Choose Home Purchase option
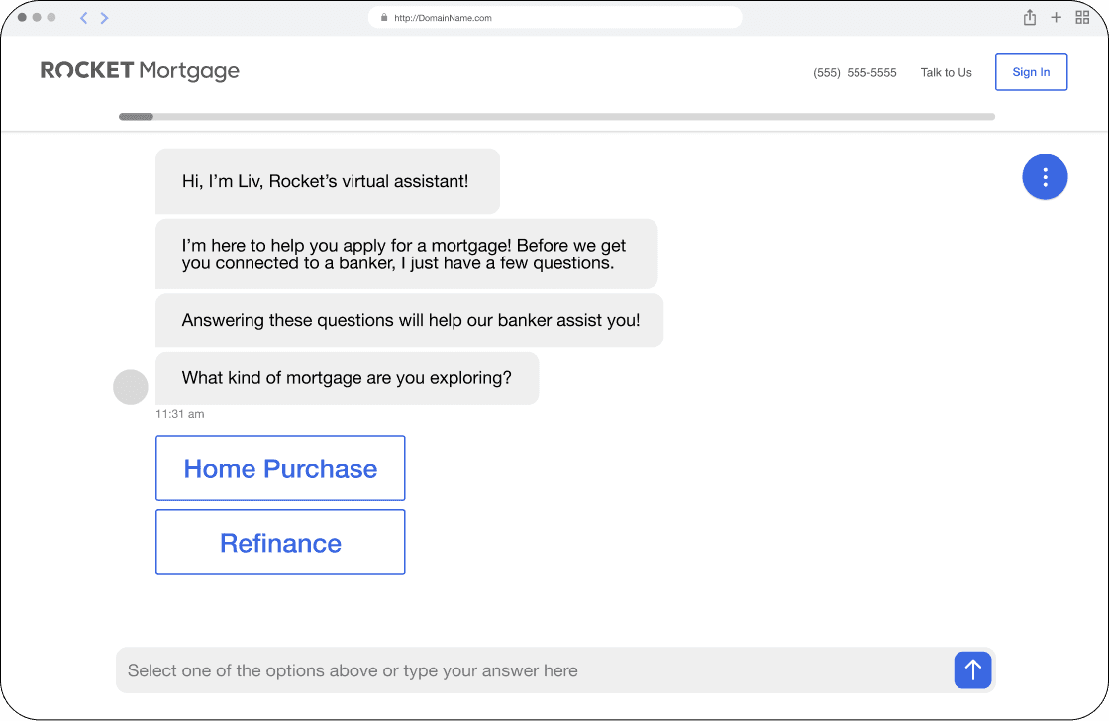This screenshot has width=1109, height=721. 280,468
